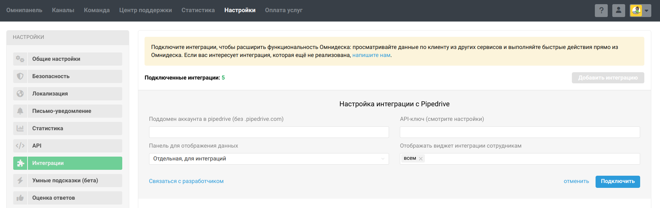Click the bar chart icon for Статистика
The image size is (660, 208).
[x=20, y=128]
